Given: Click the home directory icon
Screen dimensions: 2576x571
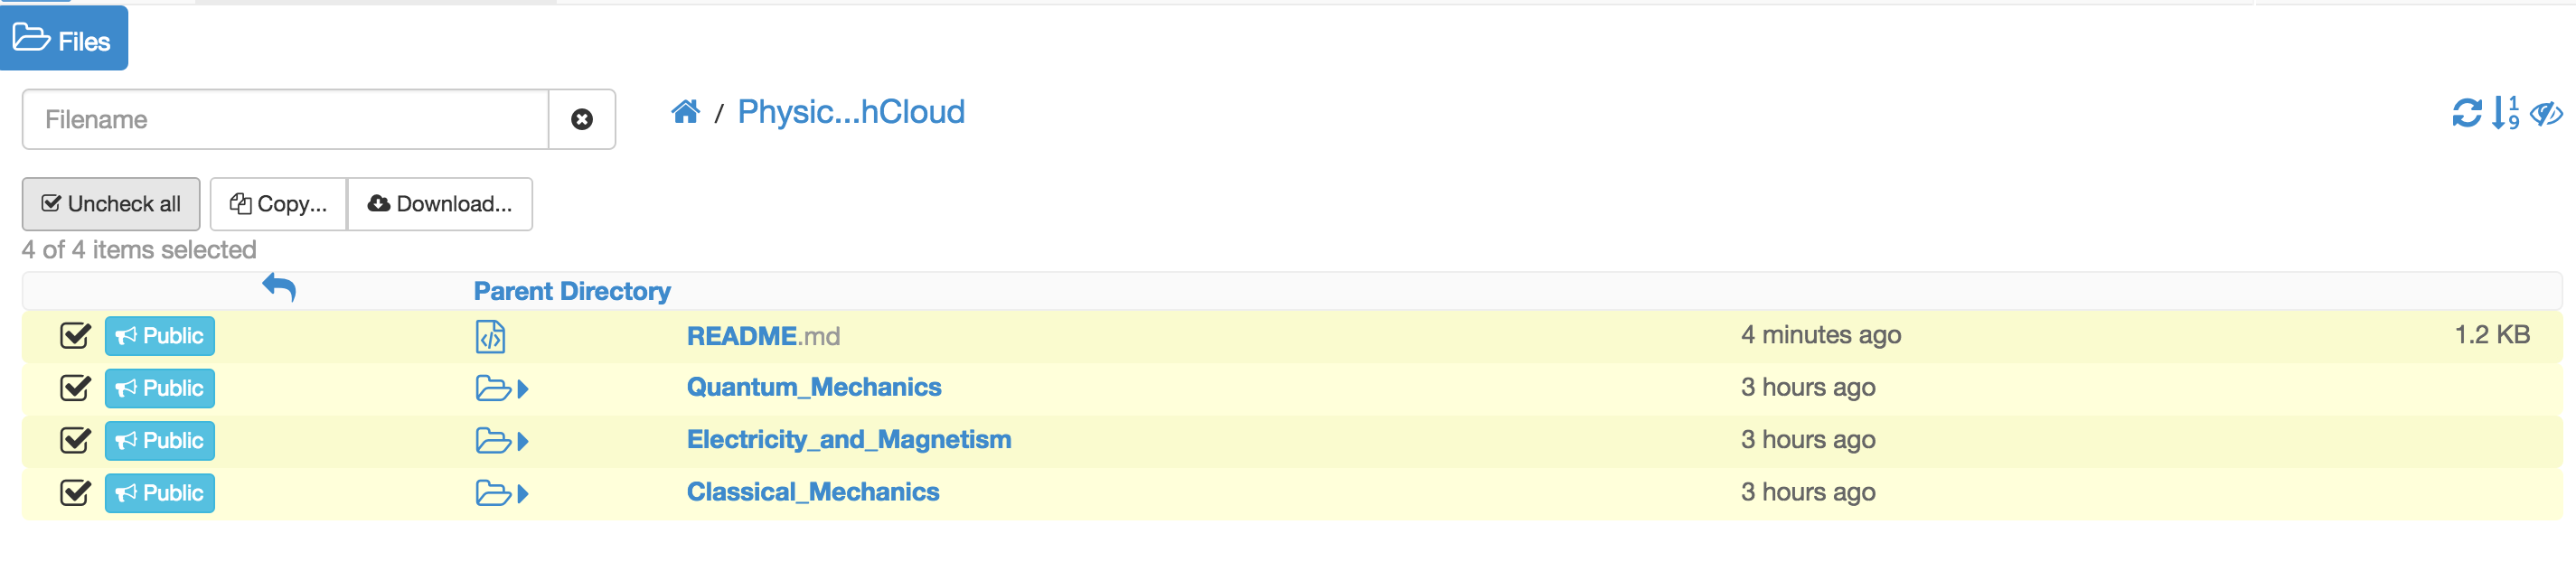Looking at the screenshot, I should [685, 112].
